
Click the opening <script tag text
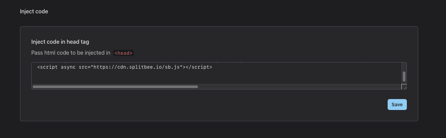48,67
